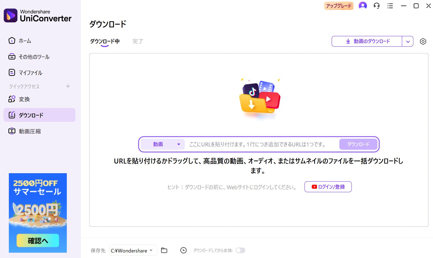Expand the 動画のダウンロード dropdown arrow
This screenshot has width=433, height=258.
[408, 41]
